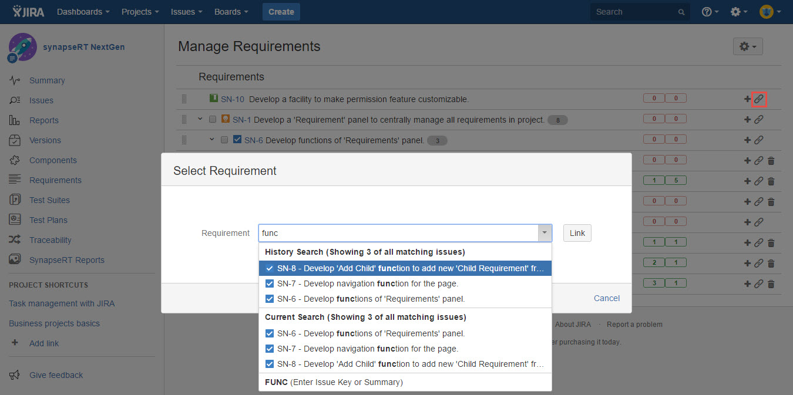Open the SN-10 issue link
Screen dimensions: 793x395
pyautogui.click(x=233, y=99)
